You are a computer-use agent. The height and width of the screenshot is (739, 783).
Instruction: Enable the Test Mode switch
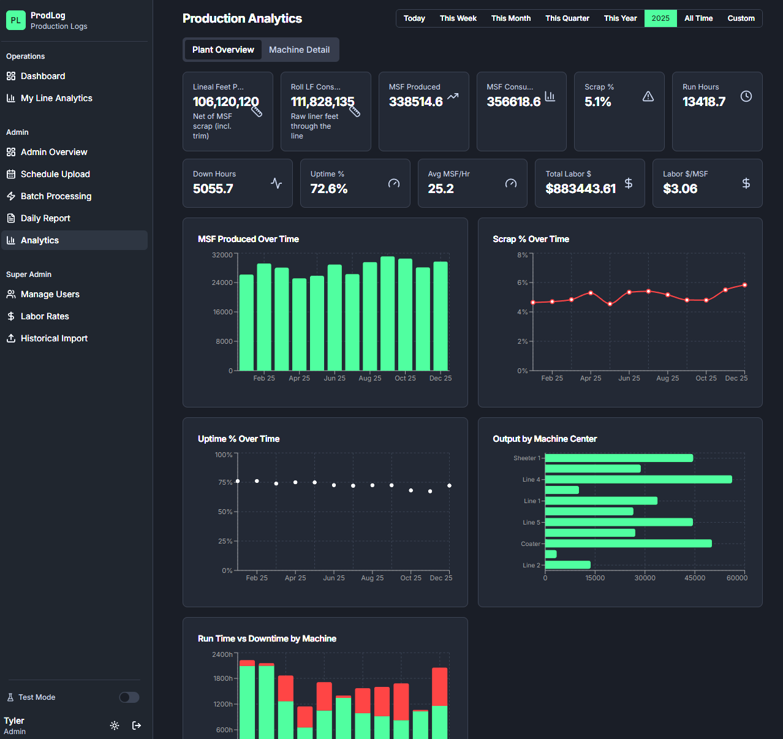point(129,697)
